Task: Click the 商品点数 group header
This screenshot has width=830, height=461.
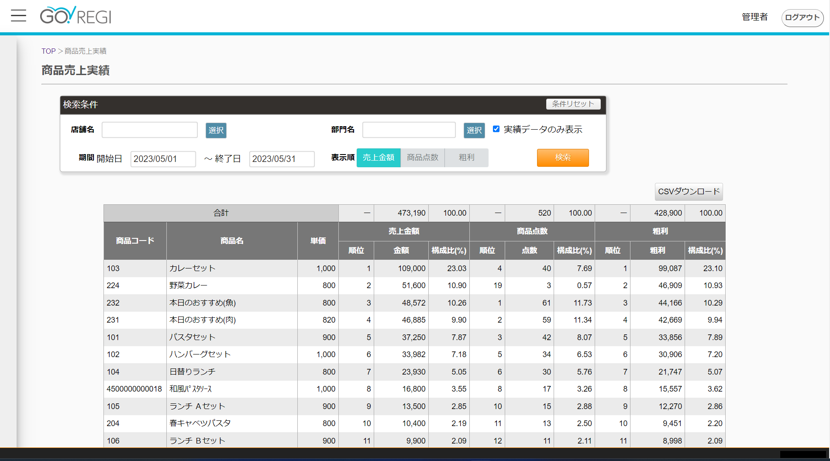Action: point(532,231)
